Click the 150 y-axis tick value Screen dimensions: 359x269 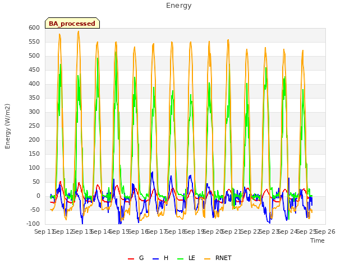click(x=34, y=154)
